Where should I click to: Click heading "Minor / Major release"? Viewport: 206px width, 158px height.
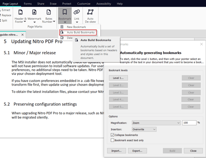coord(35,53)
